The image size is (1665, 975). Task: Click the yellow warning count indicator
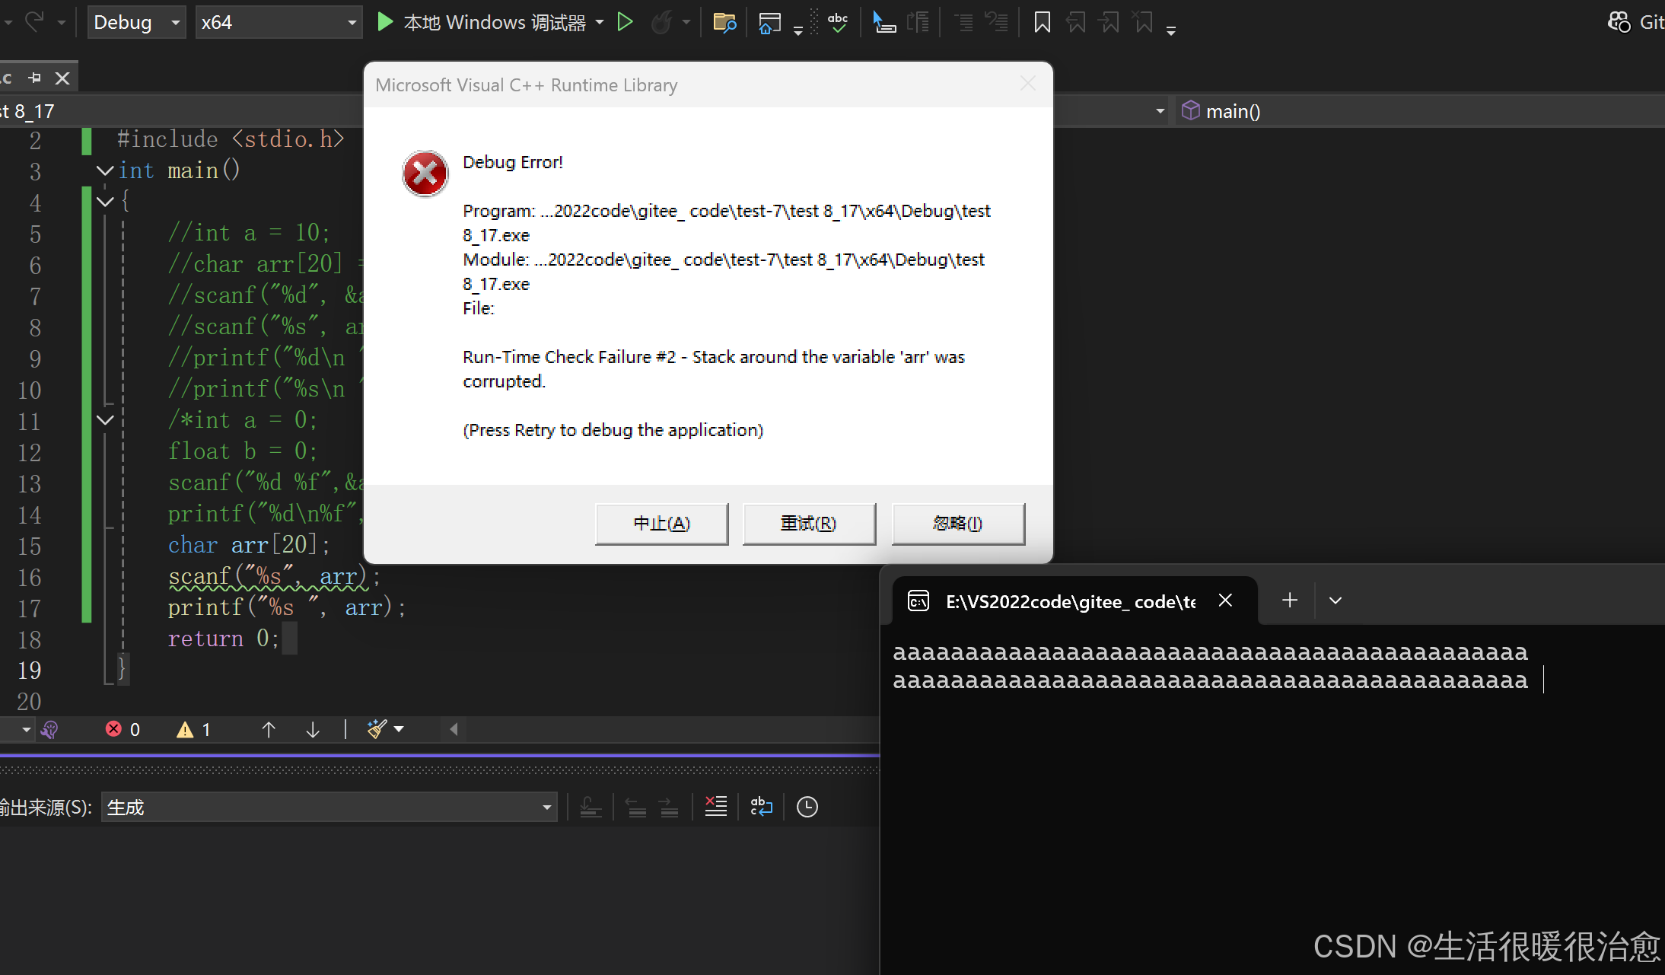pyautogui.click(x=194, y=729)
